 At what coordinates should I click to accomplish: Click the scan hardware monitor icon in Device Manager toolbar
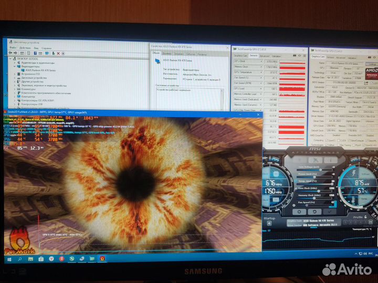pos(47,53)
